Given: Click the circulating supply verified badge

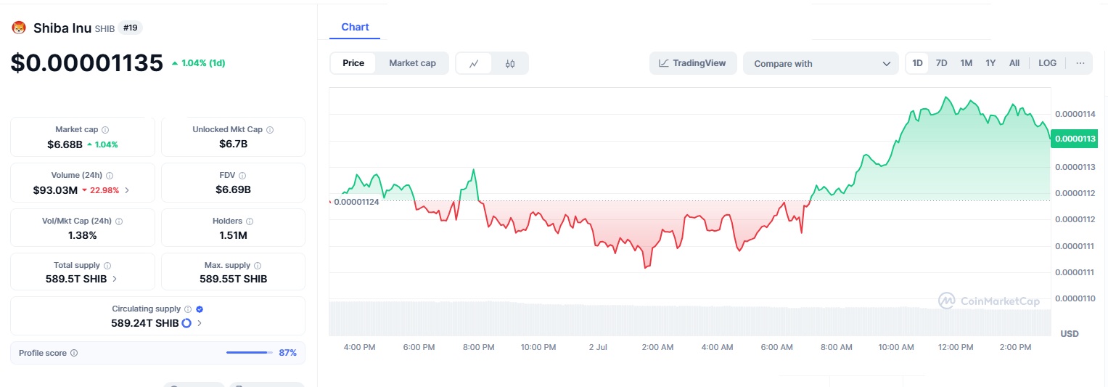Looking at the screenshot, I should click(x=200, y=309).
